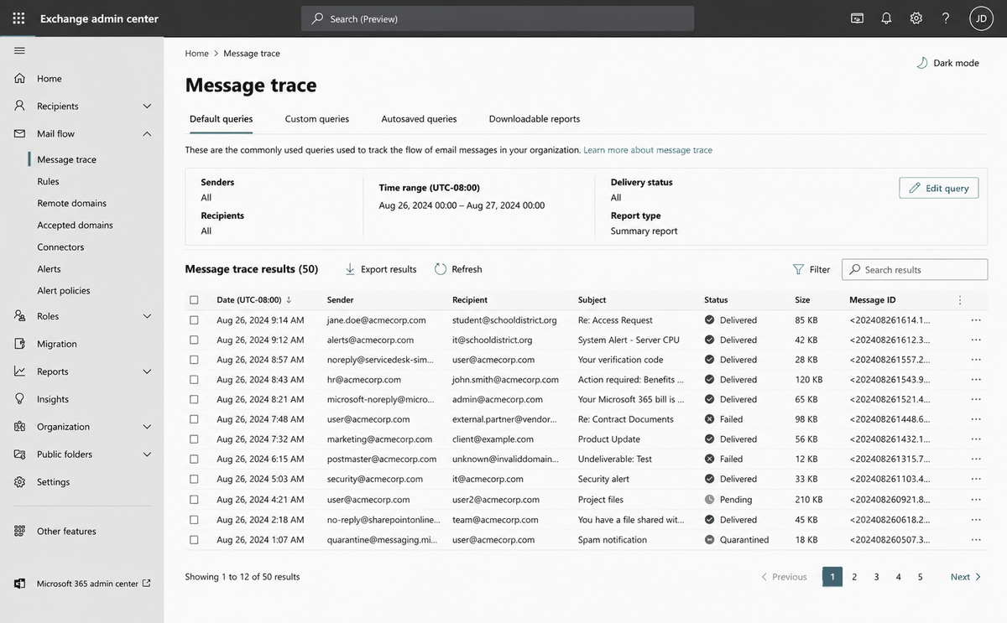
Task: Open the settings gear in header
Action: pos(916,18)
